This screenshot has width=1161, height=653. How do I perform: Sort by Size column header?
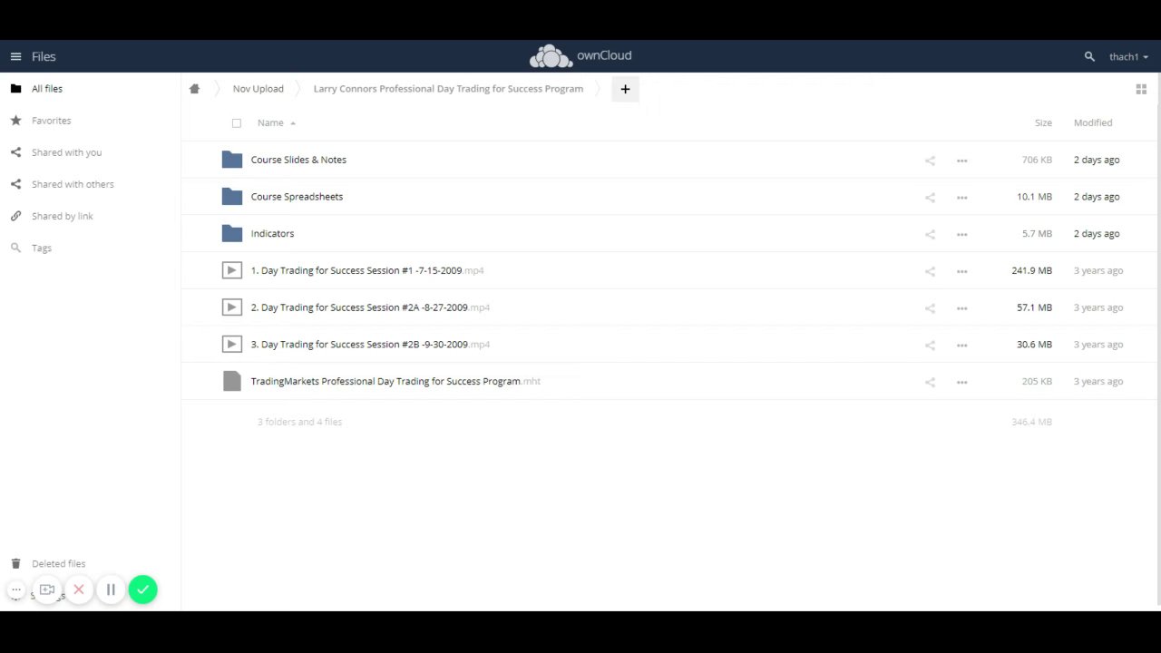[x=1043, y=122]
